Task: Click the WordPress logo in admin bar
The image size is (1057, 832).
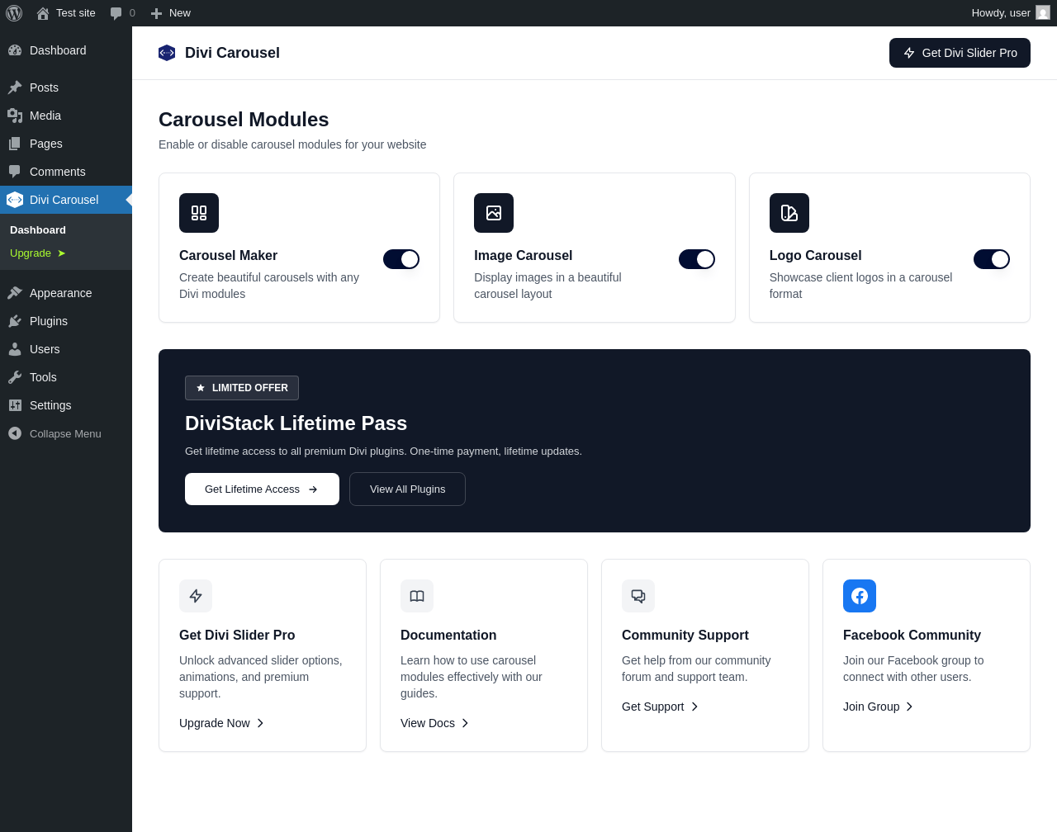Action: coord(14,13)
